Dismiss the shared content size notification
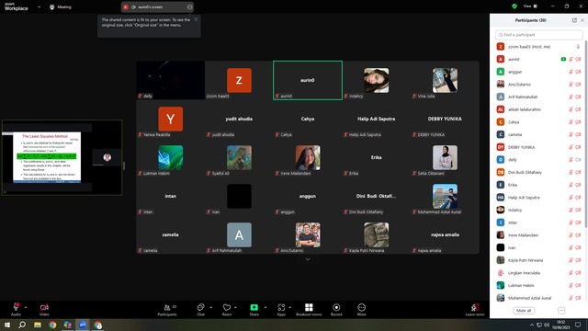This screenshot has width=588, height=331. click(x=196, y=19)
